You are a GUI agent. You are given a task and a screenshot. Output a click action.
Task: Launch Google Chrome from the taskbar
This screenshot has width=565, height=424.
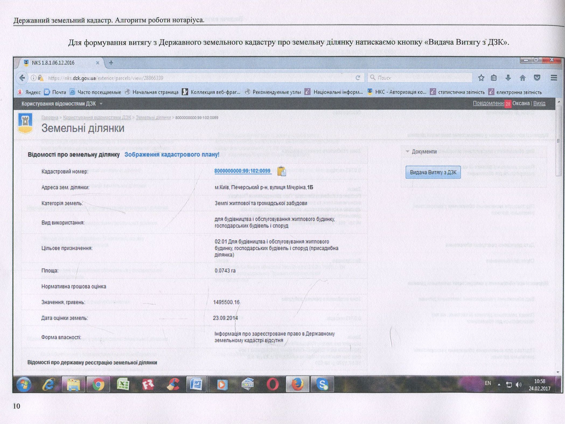tap(99, 384)
